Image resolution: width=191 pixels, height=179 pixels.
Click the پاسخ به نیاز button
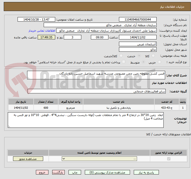pyautogui.click(x=146, y=172)
